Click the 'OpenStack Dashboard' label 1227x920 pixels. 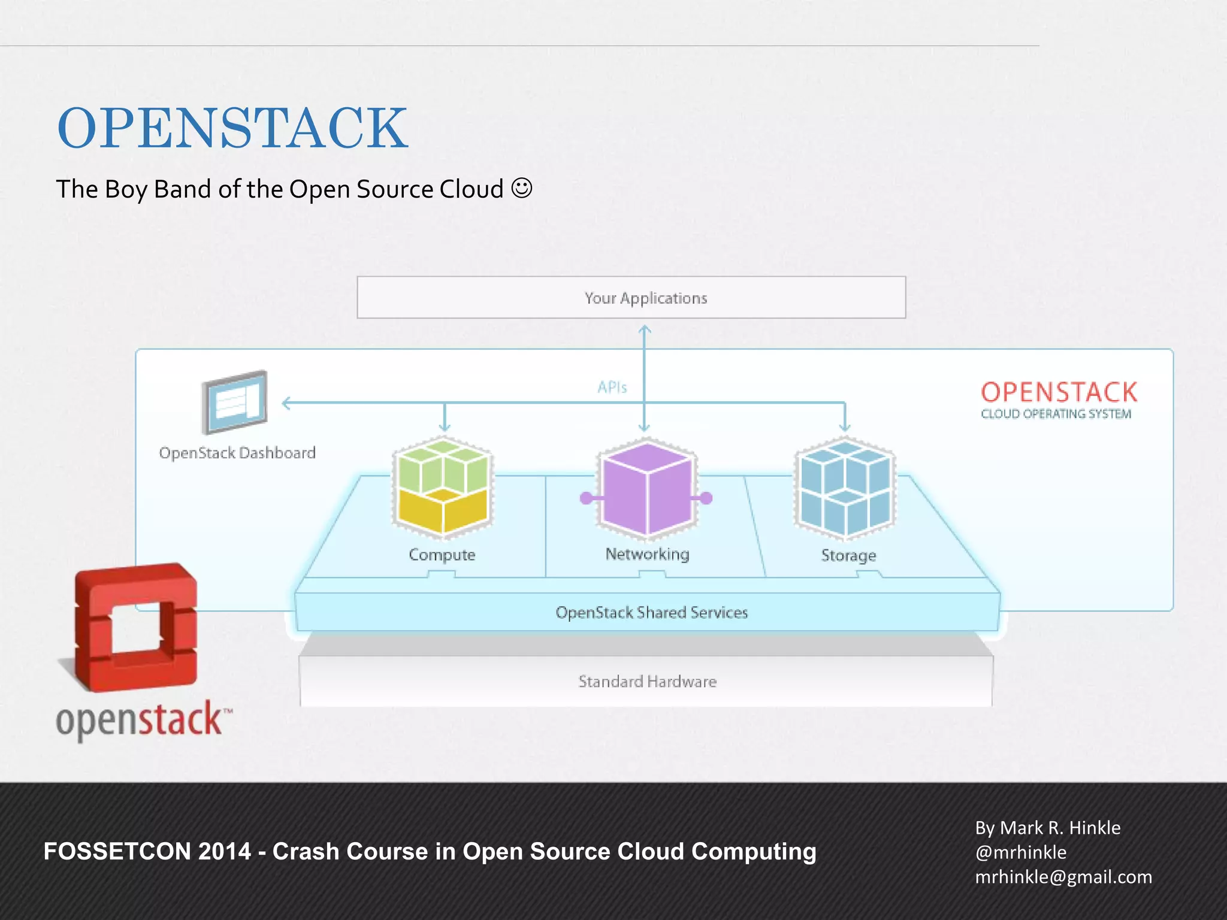(x=237, y=453)
